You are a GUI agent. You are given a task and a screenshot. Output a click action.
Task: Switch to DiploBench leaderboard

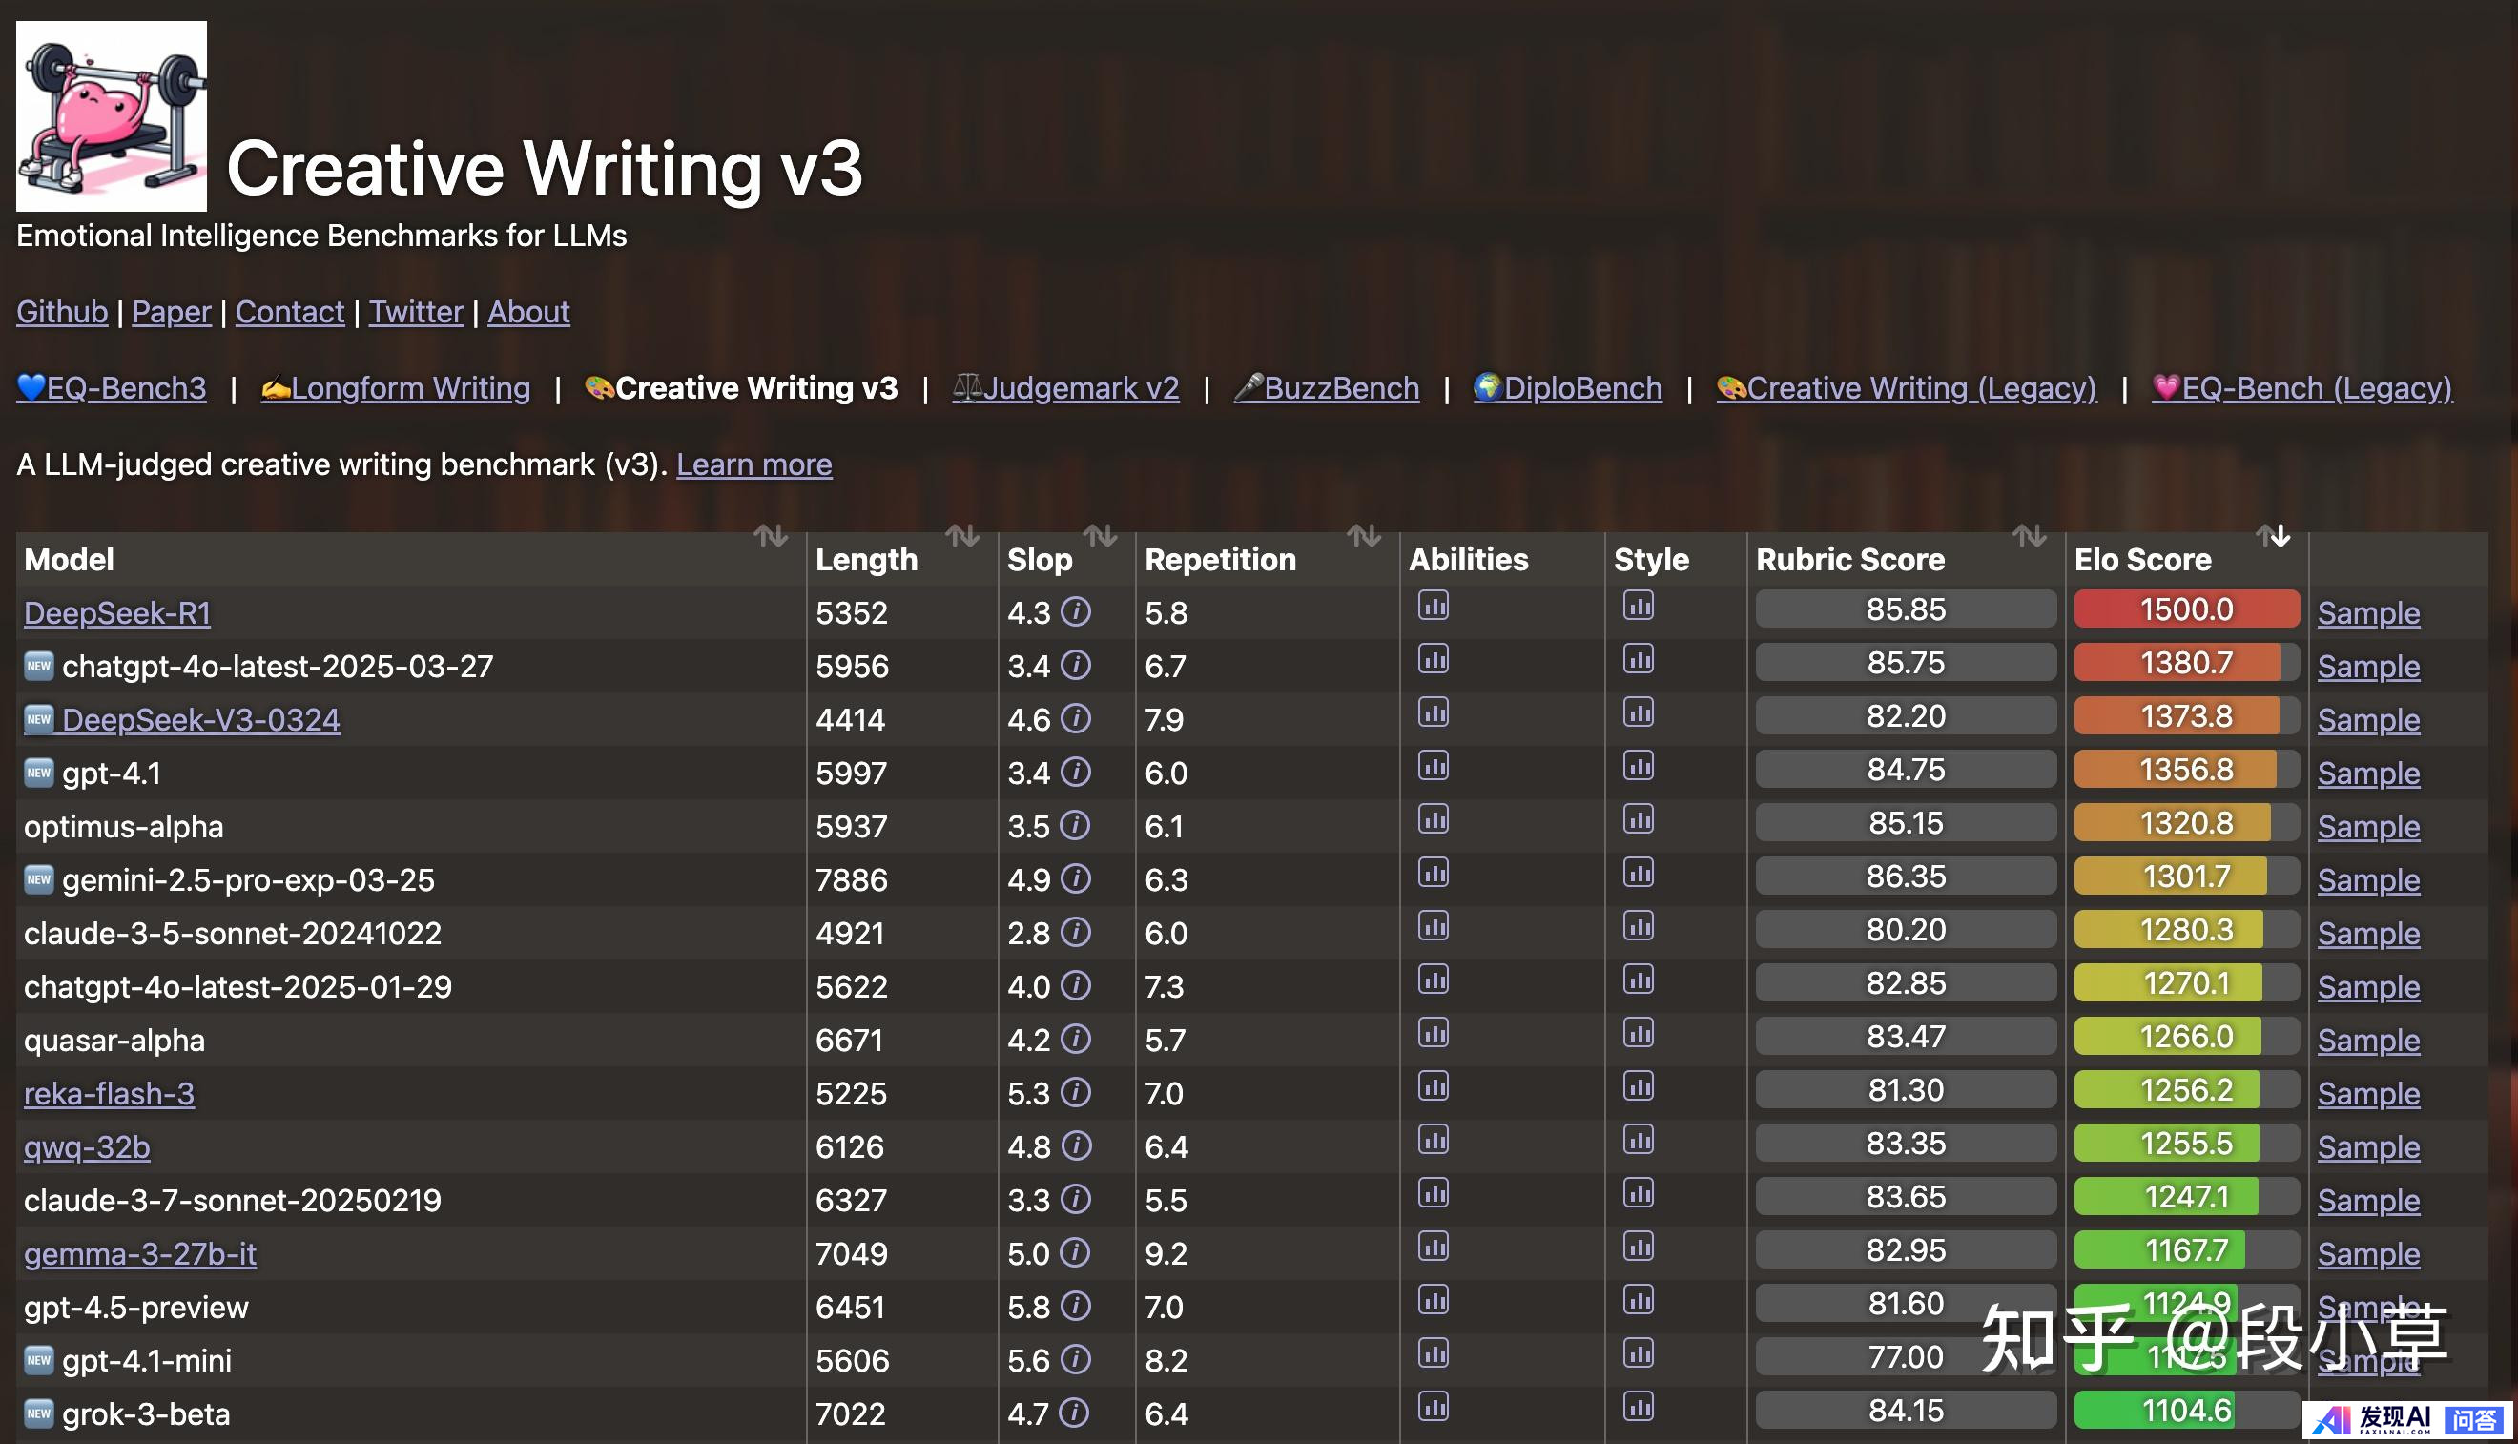coord(1568,388)
